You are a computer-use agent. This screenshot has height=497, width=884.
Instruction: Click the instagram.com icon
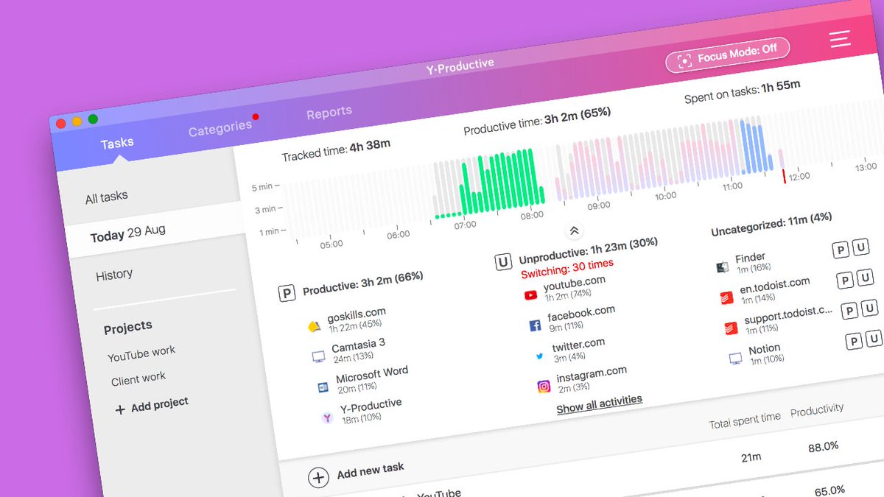click(x=544, y=387)
